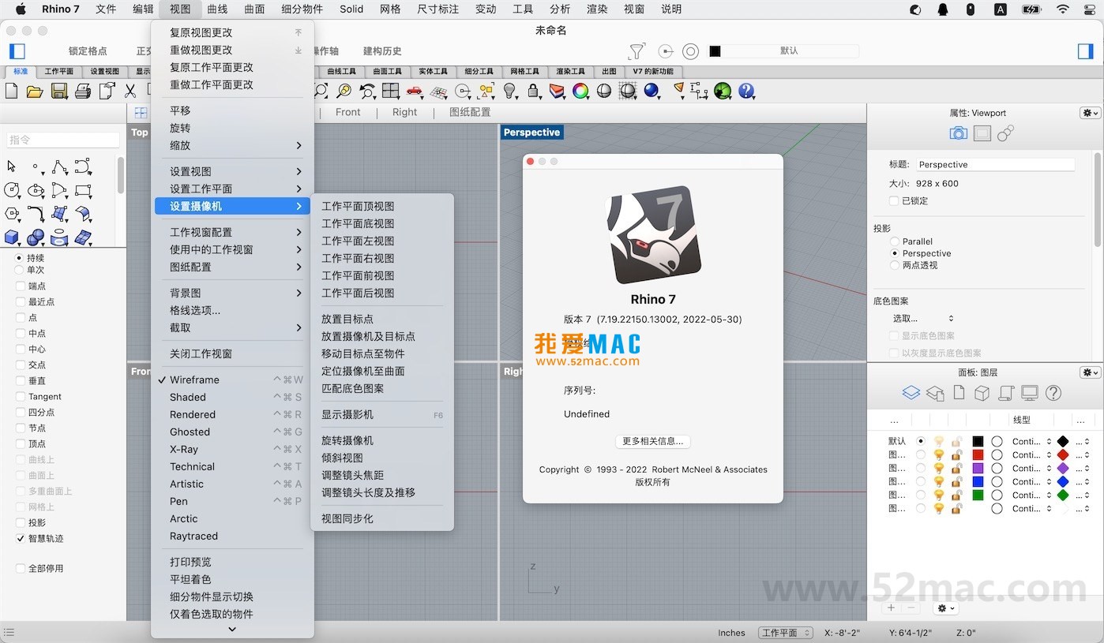Click the red layer color swatch
Image resolution: width=1104 pixels, height=643 pixels.
(978, 455)
